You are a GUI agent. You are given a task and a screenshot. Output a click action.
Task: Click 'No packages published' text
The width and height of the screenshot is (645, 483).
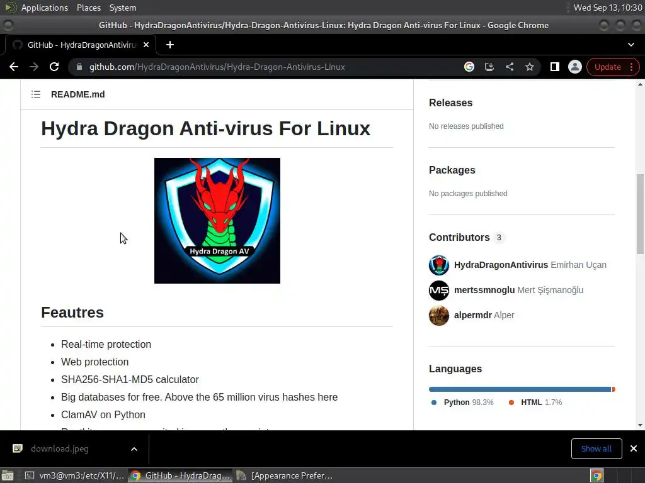click(x=468, y=194)
